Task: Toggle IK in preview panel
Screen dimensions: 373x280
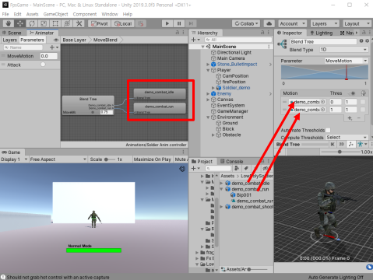Action: click(333, 144)
